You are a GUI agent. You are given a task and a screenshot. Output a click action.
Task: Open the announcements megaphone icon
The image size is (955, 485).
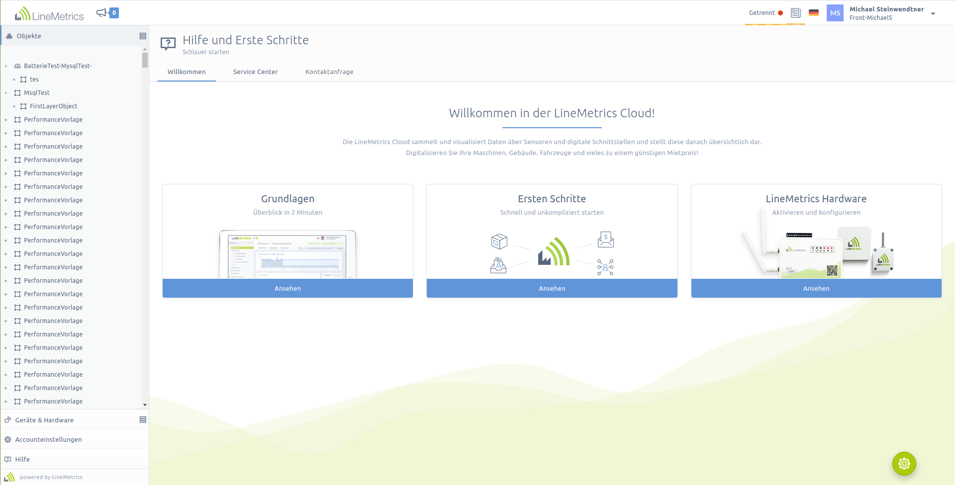coord(101,13)
